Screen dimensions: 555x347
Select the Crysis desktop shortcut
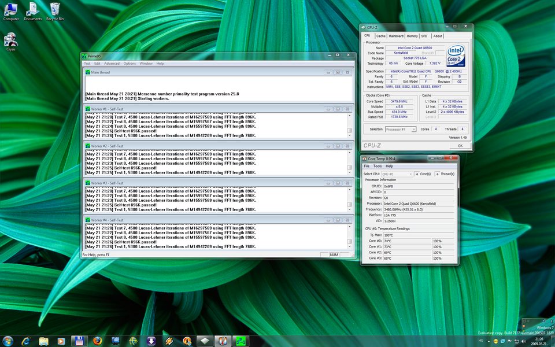tap(10, 42)
